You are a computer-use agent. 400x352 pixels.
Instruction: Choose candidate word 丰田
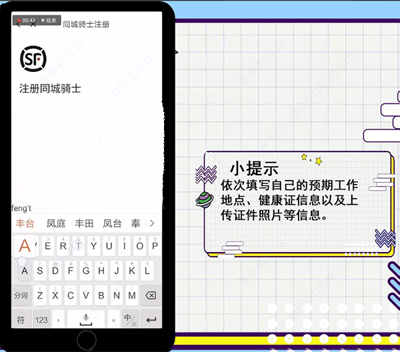[84, 223]
